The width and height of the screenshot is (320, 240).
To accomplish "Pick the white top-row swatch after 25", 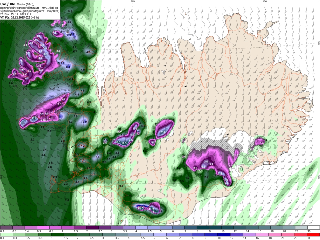I will pyautogui.click(x=313, y=228).
